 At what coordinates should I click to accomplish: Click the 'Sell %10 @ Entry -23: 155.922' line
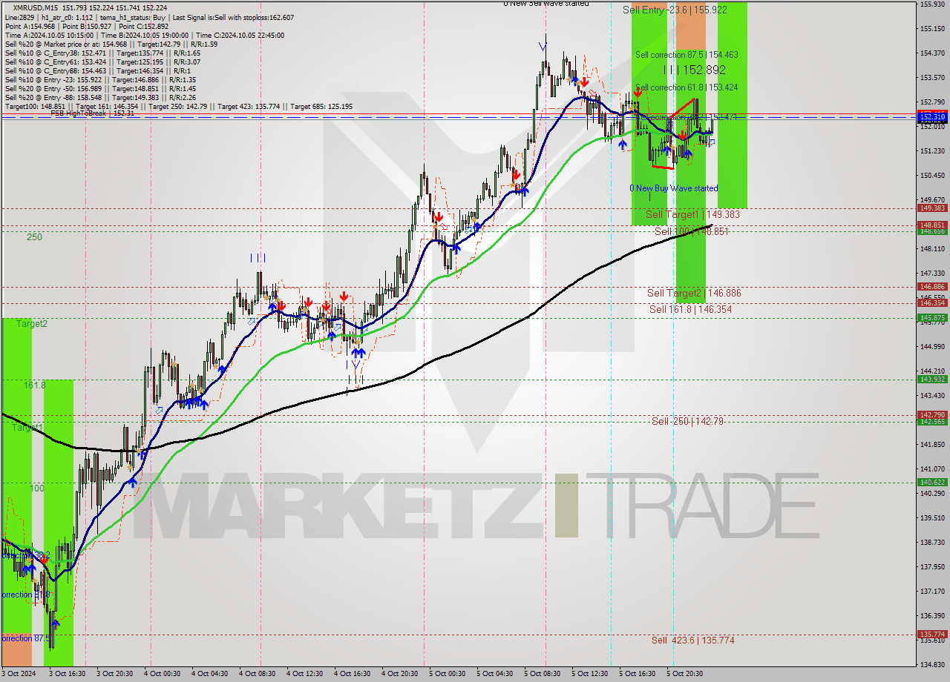pos(100,79)
